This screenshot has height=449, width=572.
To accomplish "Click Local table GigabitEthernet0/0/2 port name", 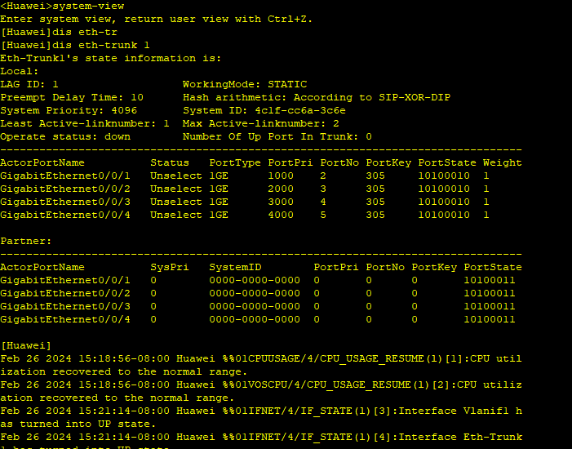I will [x=65, y=189].
